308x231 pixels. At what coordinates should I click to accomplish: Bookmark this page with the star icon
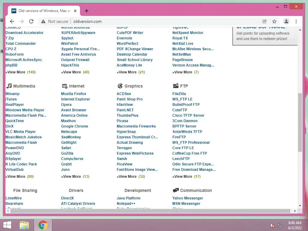point(274,21)
